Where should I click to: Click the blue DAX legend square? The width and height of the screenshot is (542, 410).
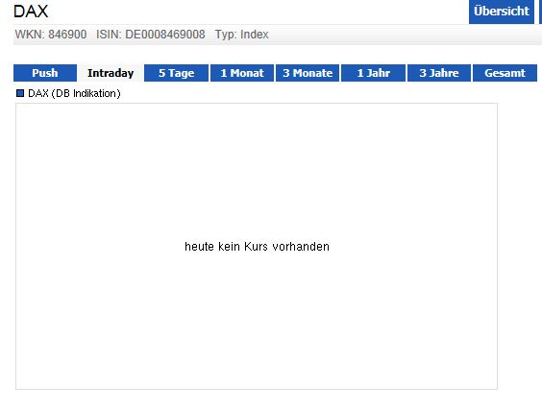click(x=20, y=93)
